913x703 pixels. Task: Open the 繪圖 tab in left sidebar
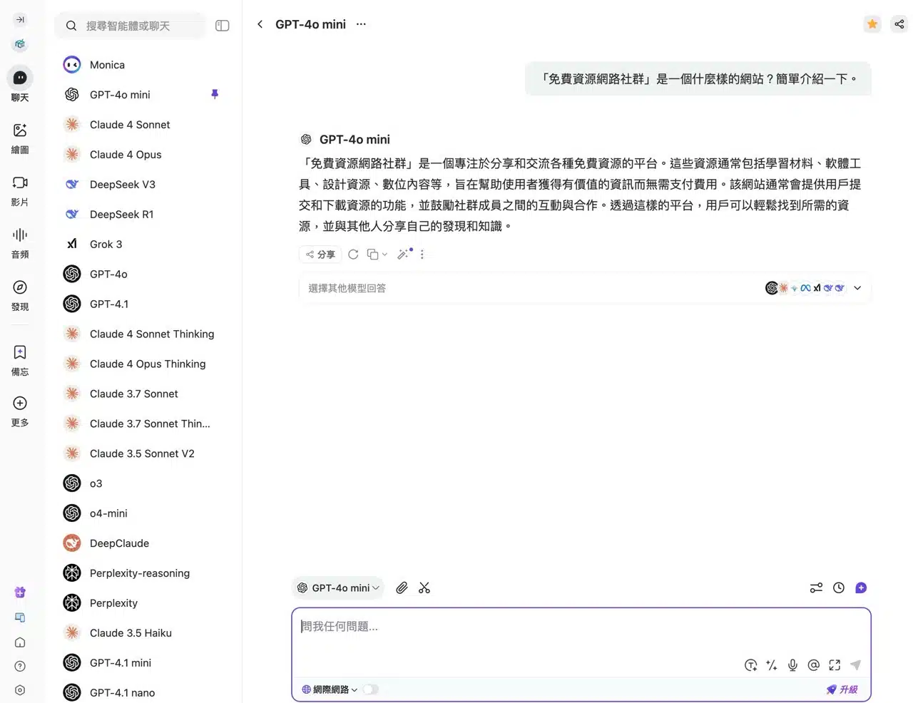coord(20,138)
